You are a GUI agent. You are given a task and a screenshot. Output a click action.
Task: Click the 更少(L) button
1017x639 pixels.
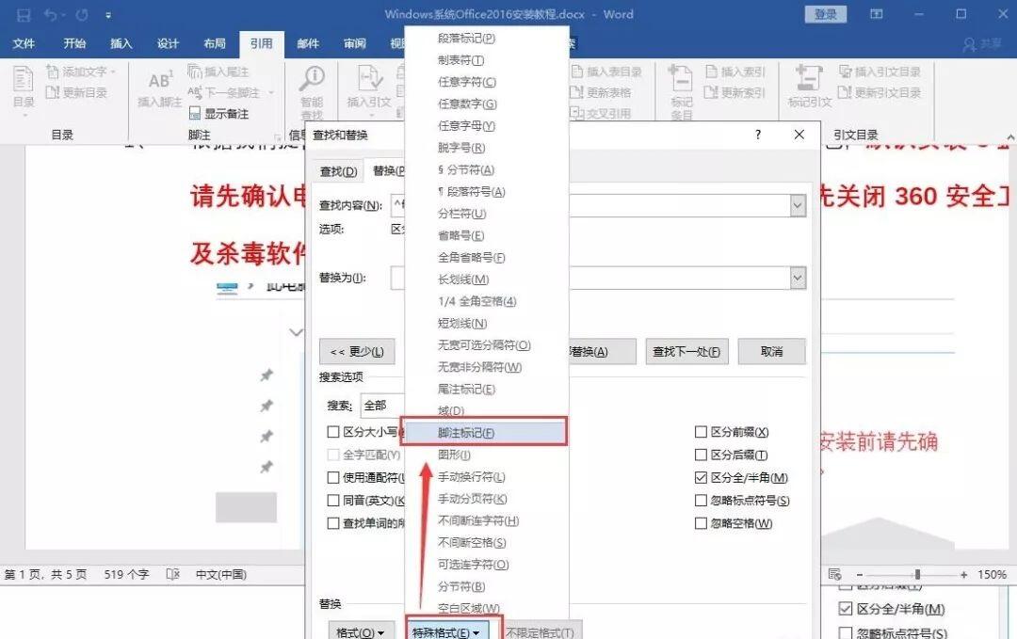[357, 351]
